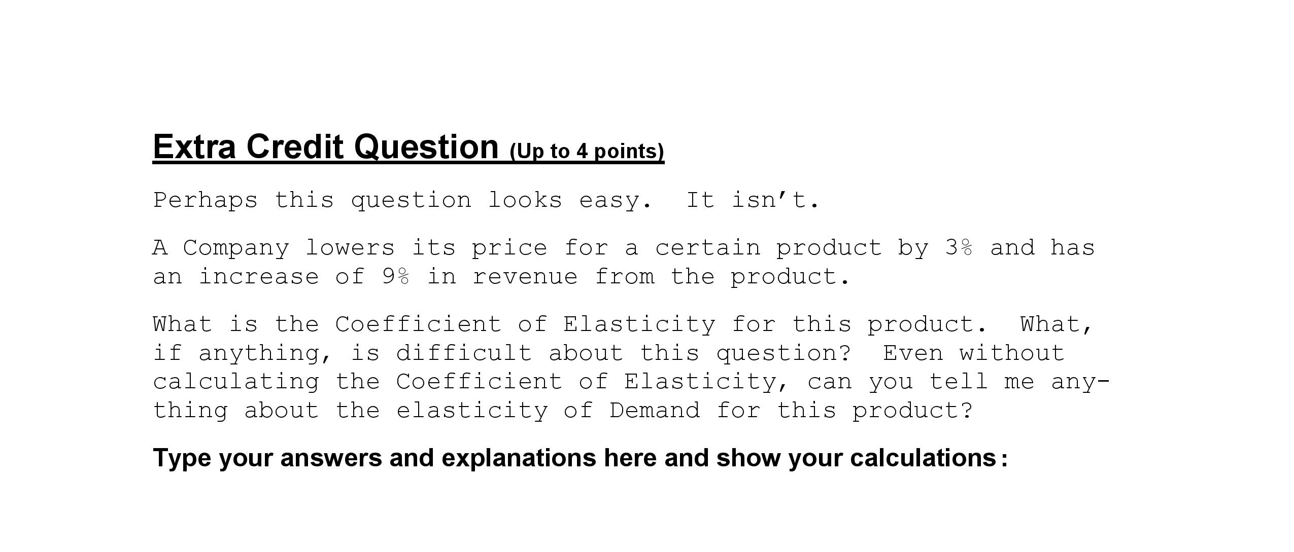The height and width of the screenshot is (552, 1294).
Task: Click the word "Elasticity" before "for this product."
Action: pyautogui.click(x=639, y=324)
